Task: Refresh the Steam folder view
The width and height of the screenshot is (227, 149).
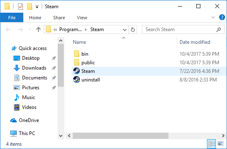Action: 133,29
